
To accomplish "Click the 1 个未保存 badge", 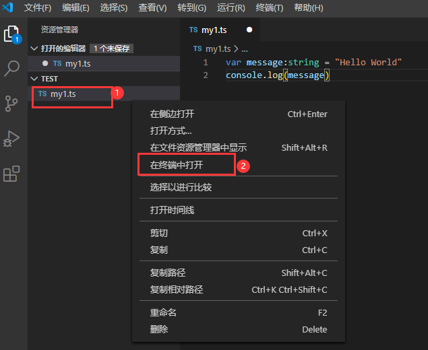I will [111, 48].
